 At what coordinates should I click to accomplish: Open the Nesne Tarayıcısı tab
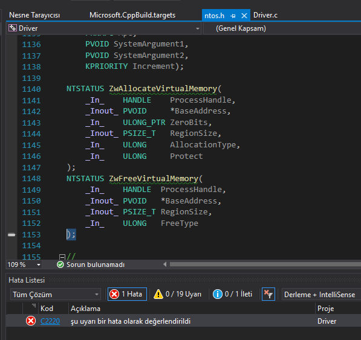click(34, 15)
